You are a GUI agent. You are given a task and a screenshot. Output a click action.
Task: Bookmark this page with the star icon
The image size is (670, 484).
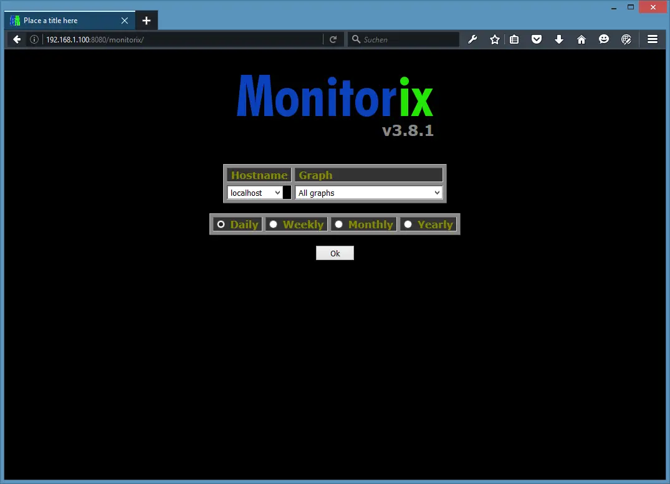tap(495, 39)
